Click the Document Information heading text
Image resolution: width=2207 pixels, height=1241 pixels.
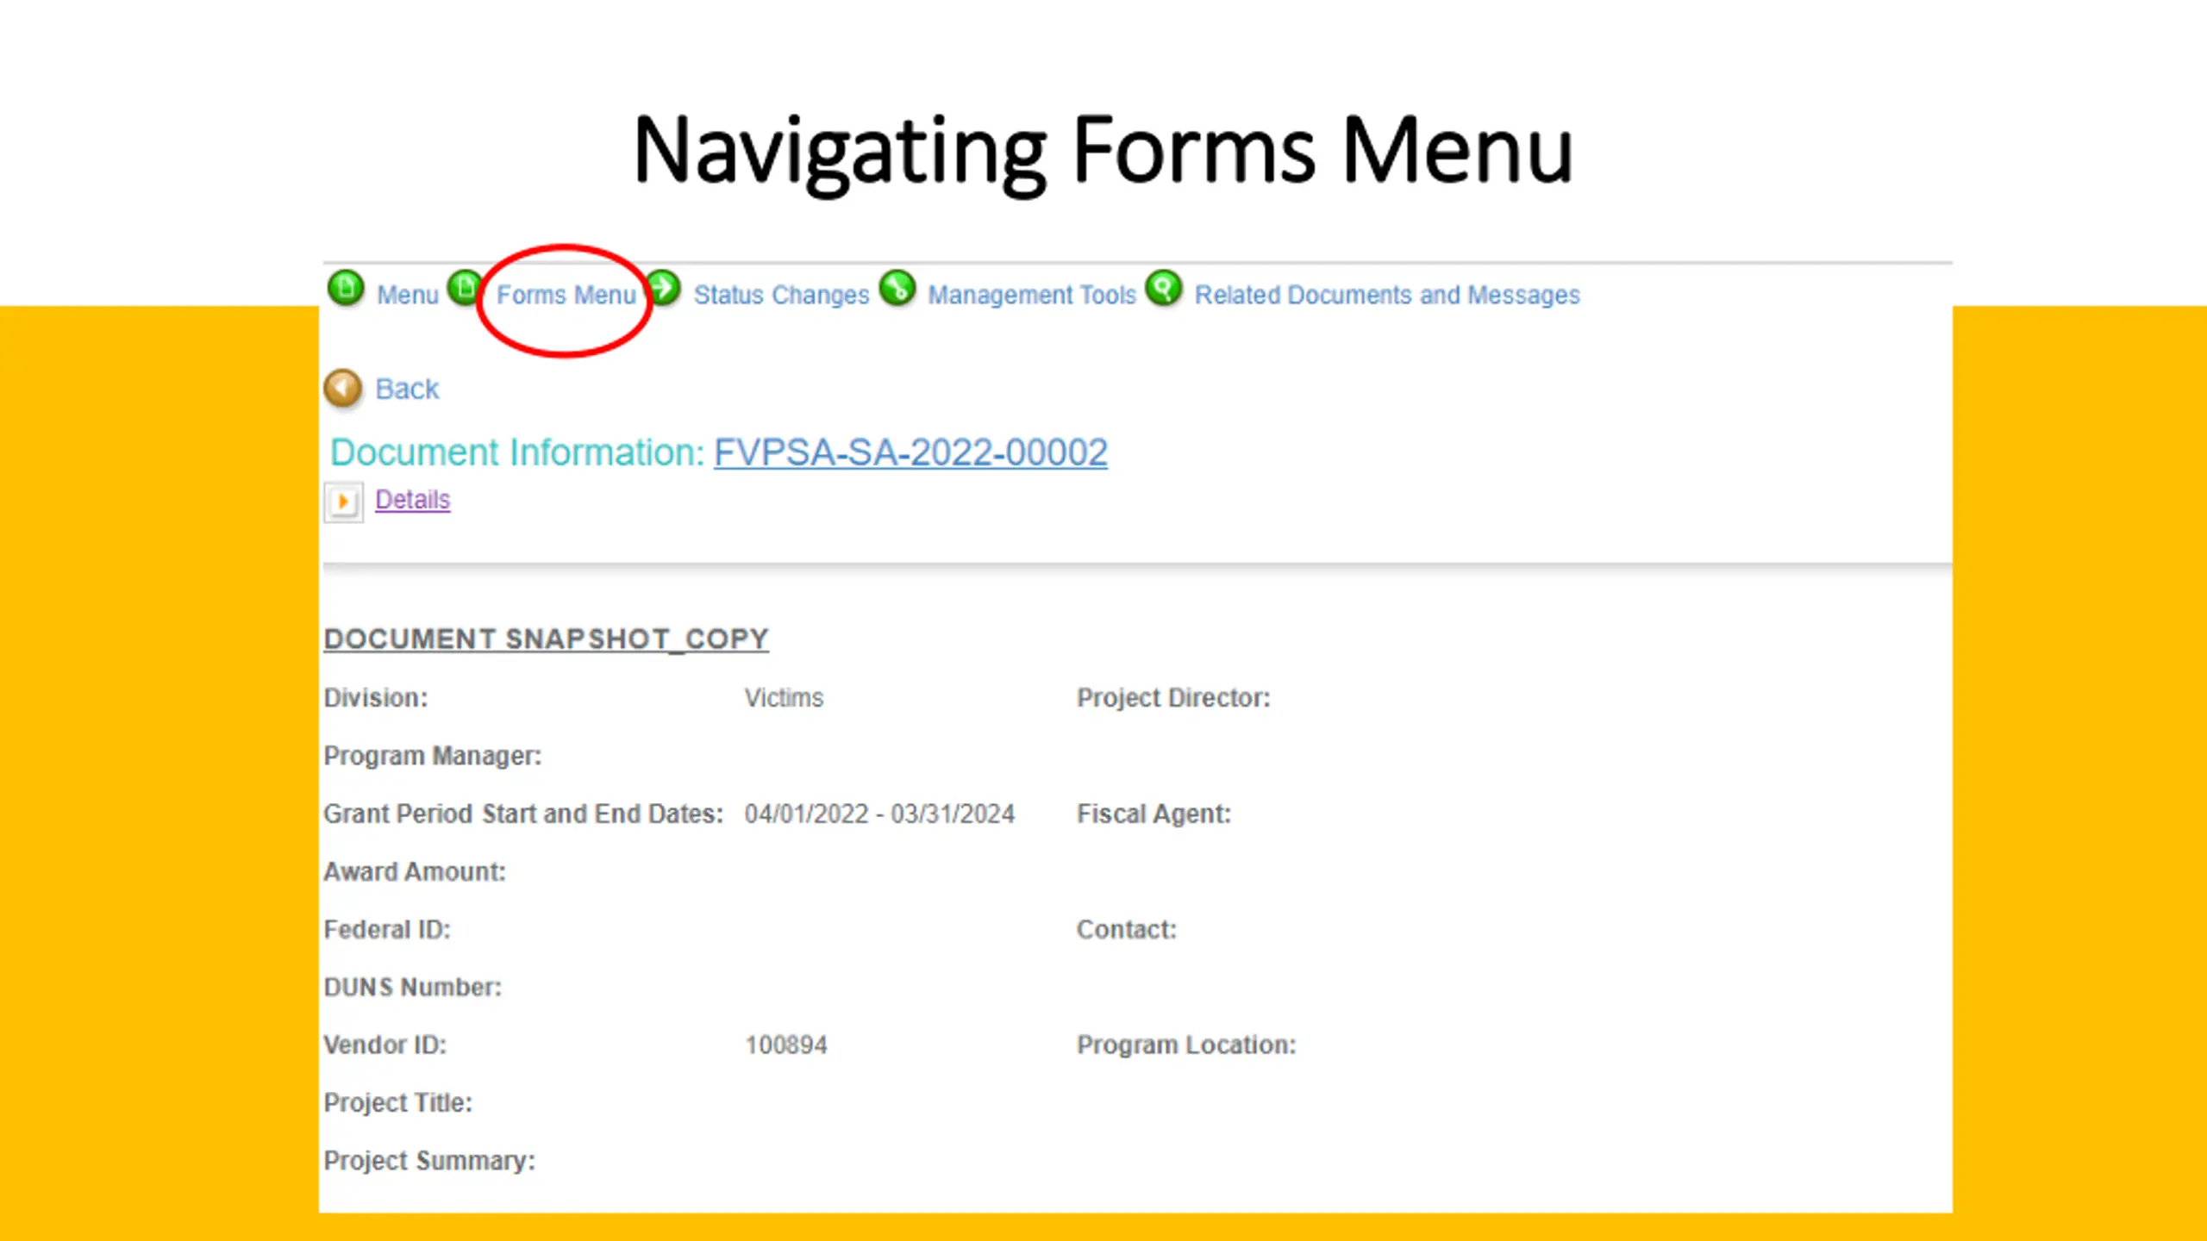tap(517, 452)
